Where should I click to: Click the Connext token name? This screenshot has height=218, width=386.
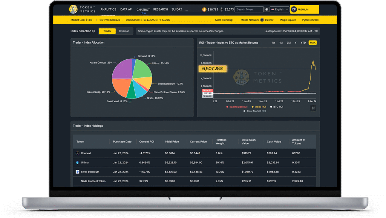click(x=86, y=153)
